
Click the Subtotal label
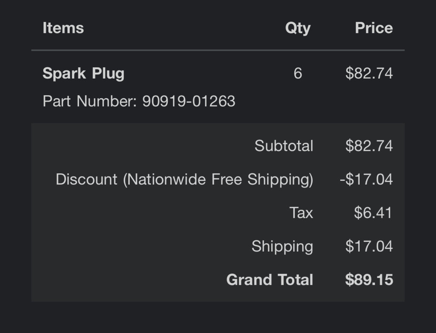pos(284,146)
